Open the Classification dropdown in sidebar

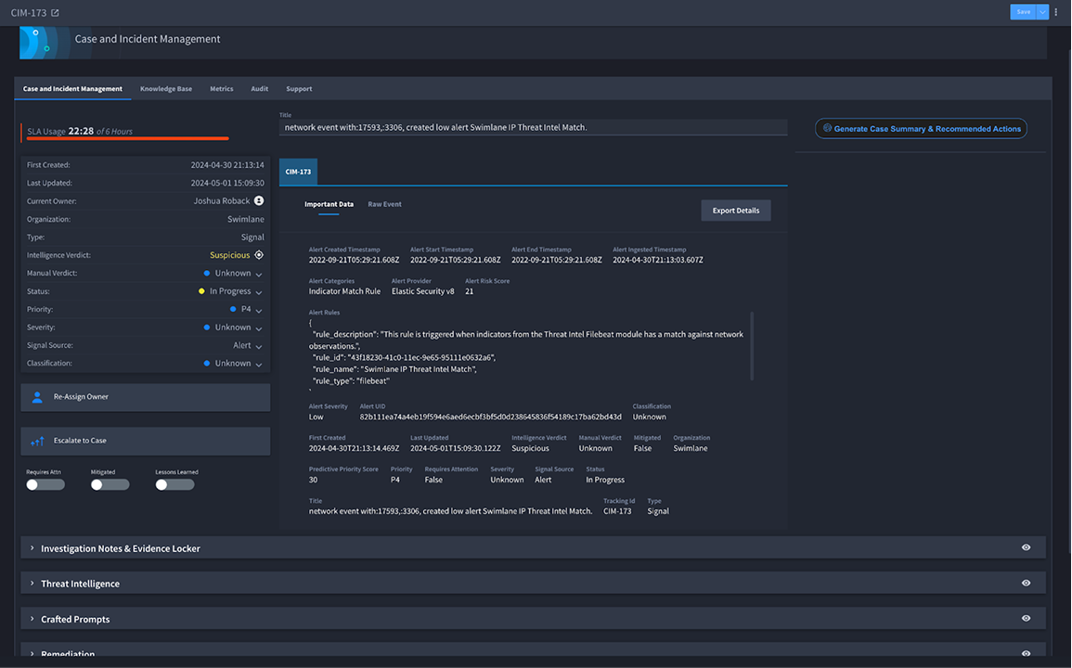259,365
